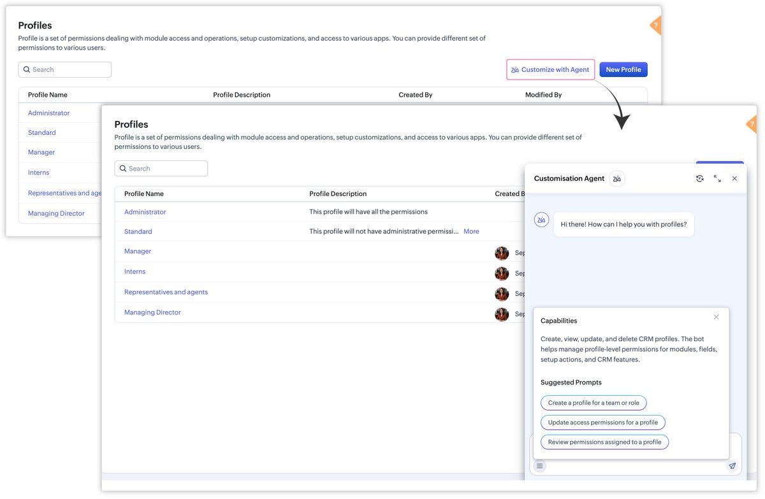Viewport: 765px width, 499px height.
Task: Open Managing Director profile in front window
Action: [153, 313]
